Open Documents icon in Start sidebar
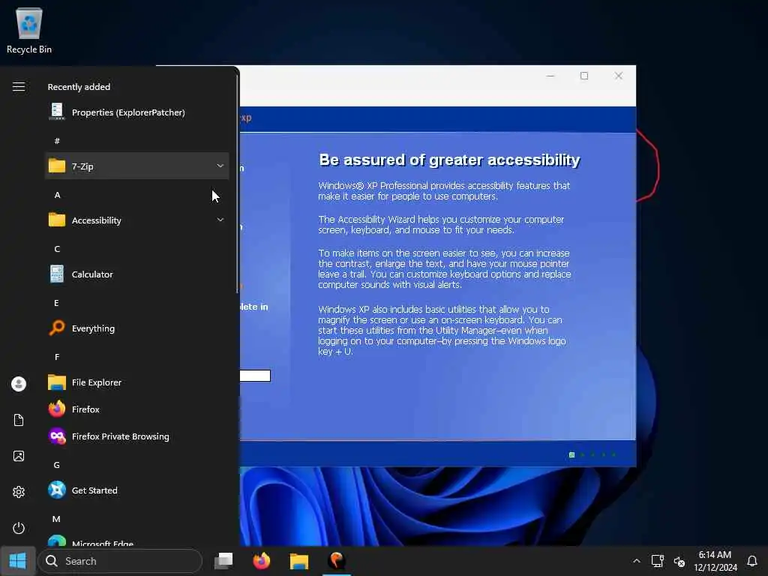Viewport: 768px width, 576px height. point(19,420)
